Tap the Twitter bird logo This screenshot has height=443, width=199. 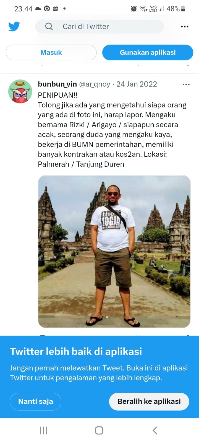[x=14, y=27]
